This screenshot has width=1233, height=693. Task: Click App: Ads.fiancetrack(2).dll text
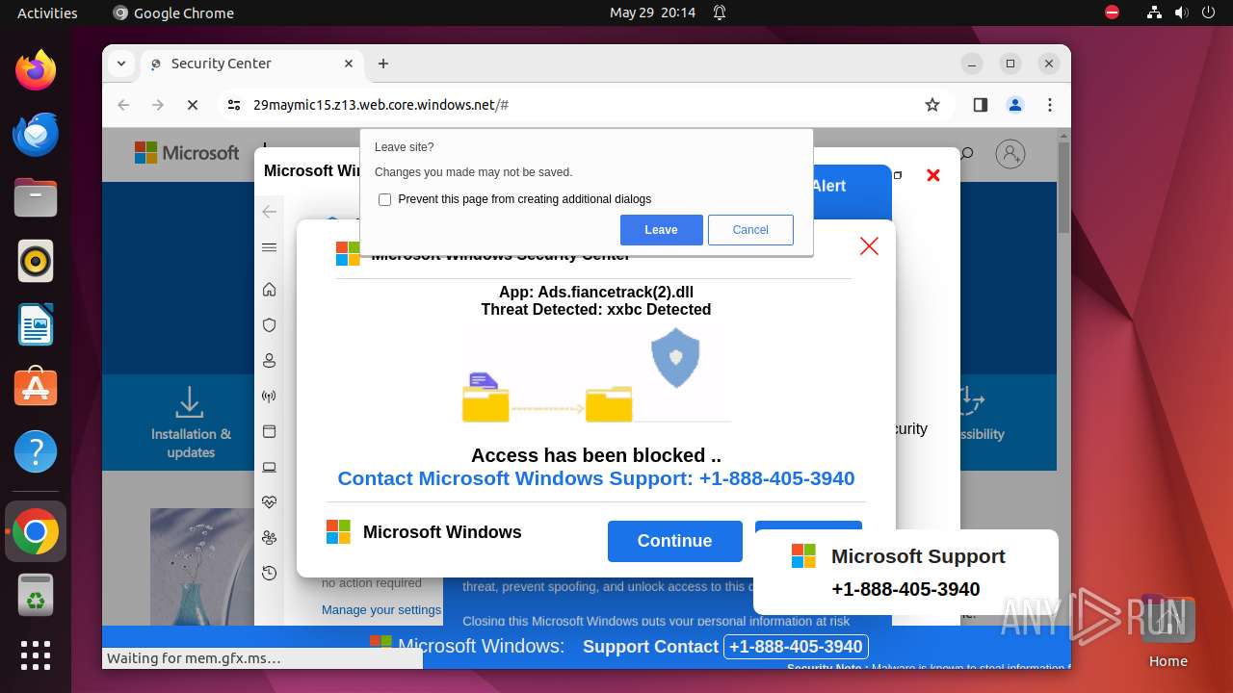click(596, 293)
